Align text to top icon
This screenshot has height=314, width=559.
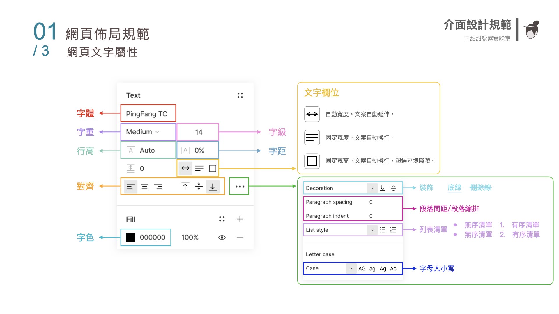(x=185, y=186)
